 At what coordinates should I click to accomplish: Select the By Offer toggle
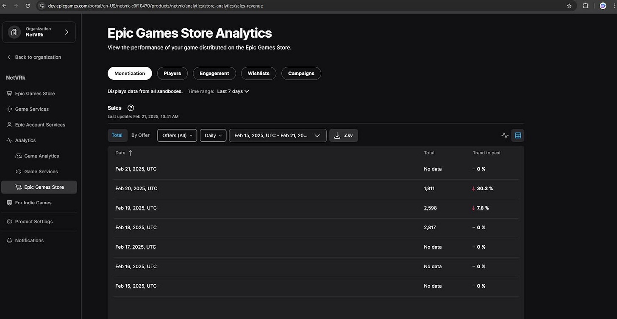pyautogui.click(x=140, y=135)
